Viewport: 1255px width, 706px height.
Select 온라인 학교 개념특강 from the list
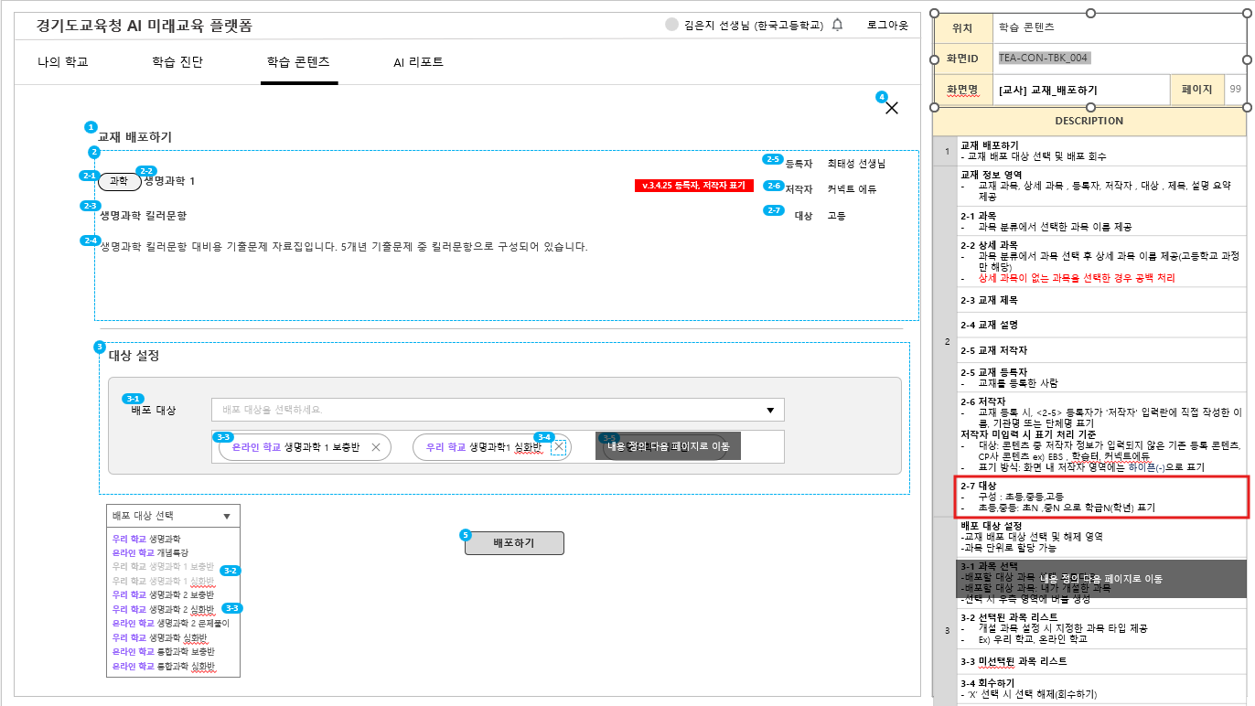point(149,553)
